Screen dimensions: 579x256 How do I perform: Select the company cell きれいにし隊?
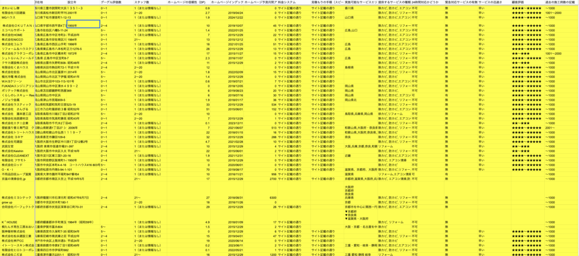click(x=17, y=8)
